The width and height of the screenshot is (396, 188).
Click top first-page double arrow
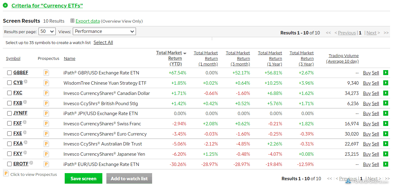pyautogui.click(x=328, y=33)
